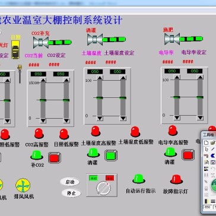Select the yellow 日照 light sensor graphic
This screenshot has width=216, height=216.
[15, 49]
